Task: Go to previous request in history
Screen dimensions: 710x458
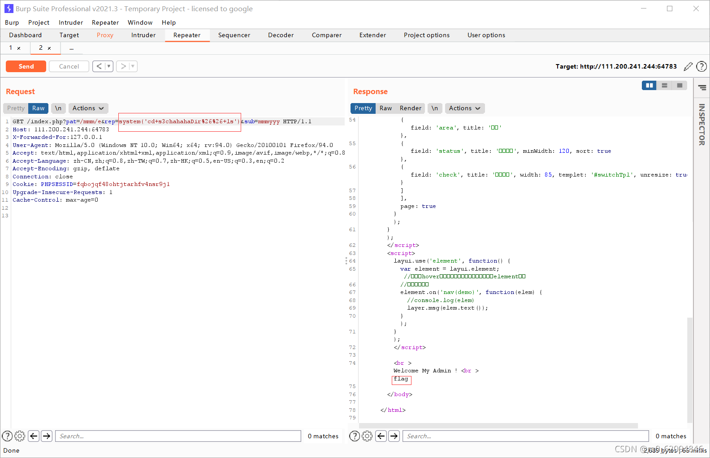Action: (x=99, y=66)
